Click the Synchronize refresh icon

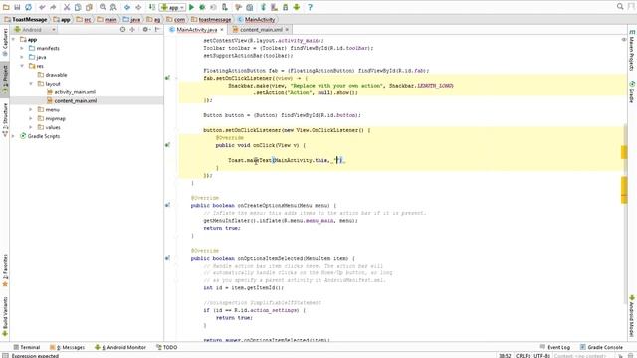[28, 7]
